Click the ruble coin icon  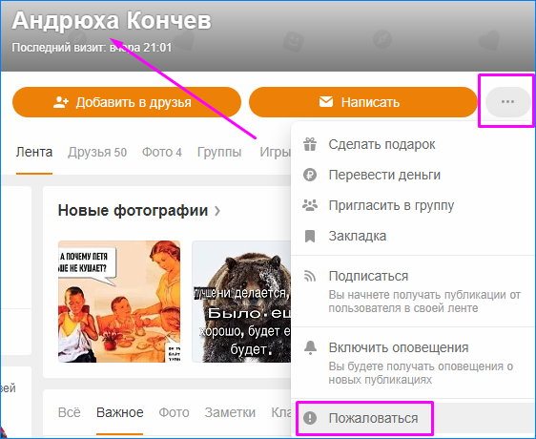[x=310, y=175]
